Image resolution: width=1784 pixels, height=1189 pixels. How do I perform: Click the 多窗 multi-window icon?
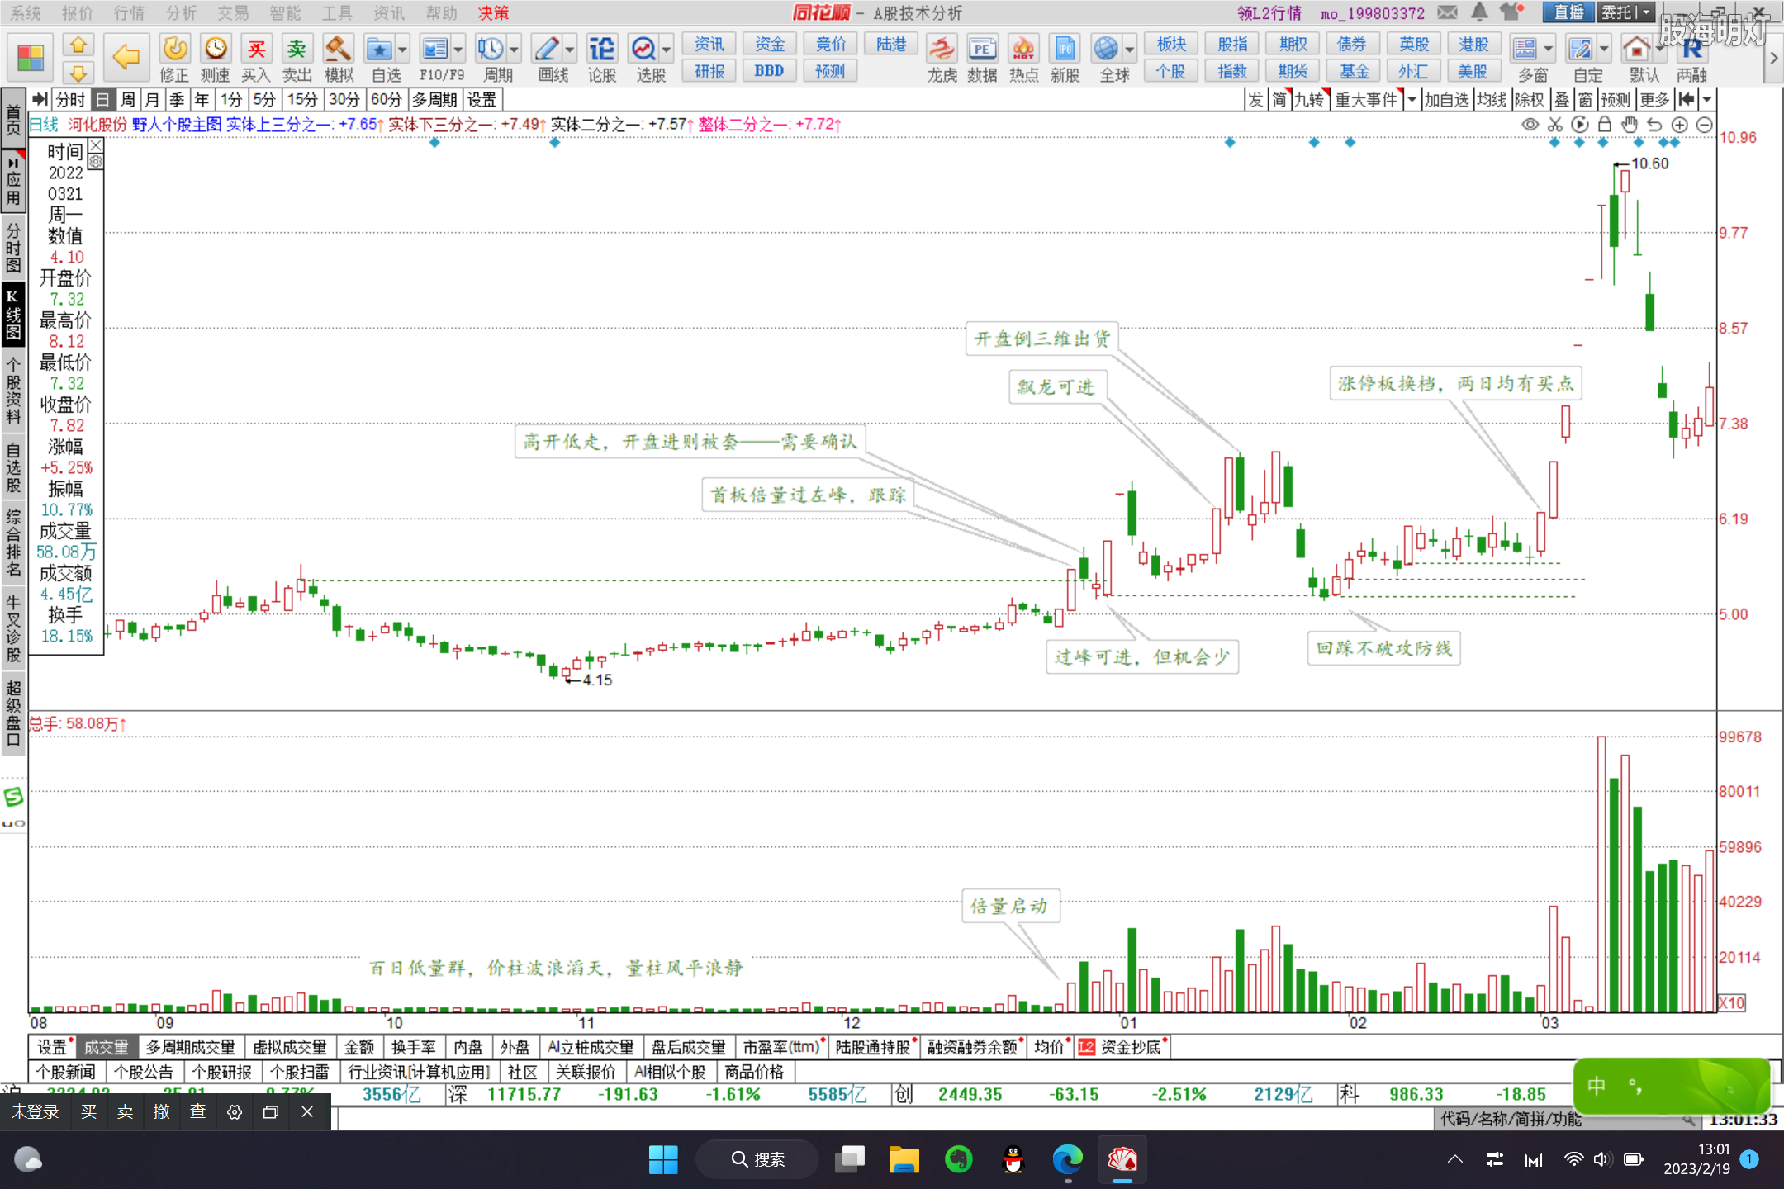[x=1525, y=50]
